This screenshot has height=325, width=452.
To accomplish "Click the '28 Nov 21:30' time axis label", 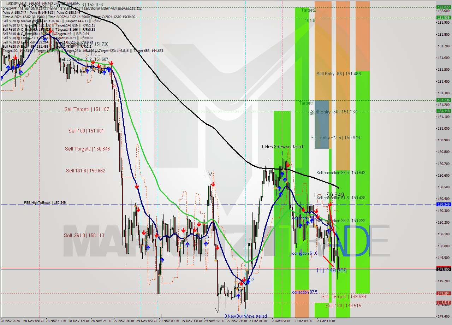I will point(102,321).
